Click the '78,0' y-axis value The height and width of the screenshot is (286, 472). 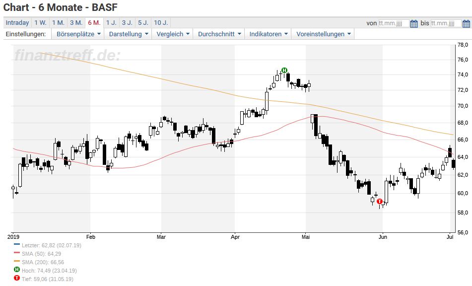click(463, 45)
